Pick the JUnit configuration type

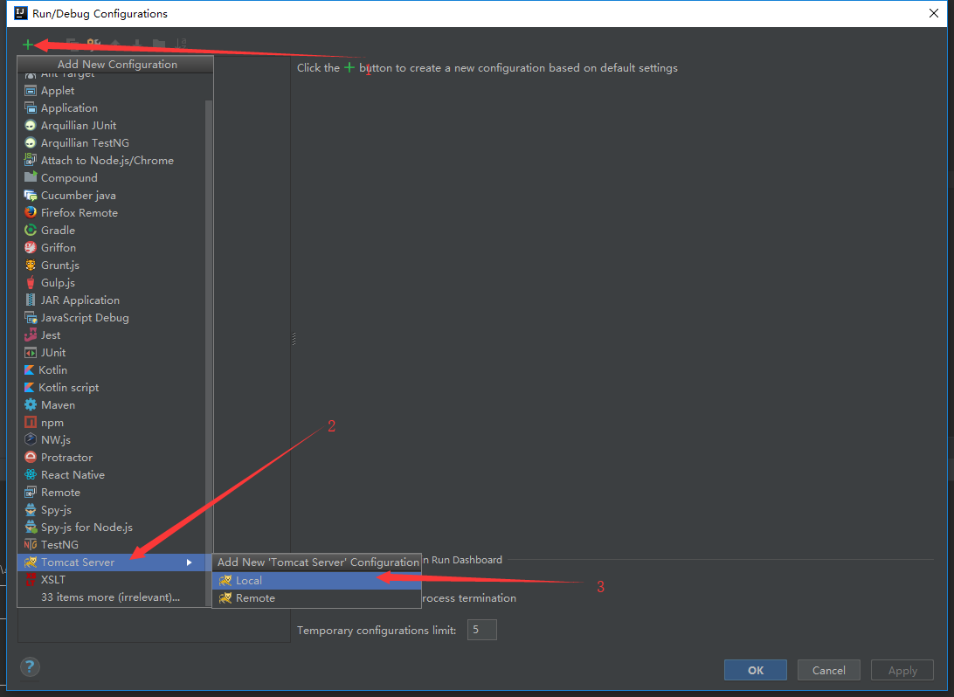coord(115,353)
